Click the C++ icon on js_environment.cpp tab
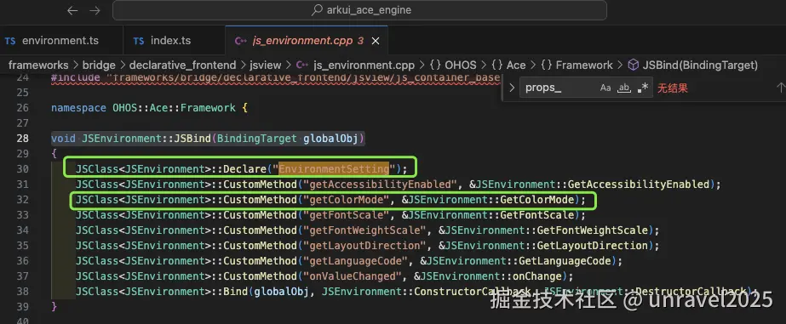Image resolution: width=786 pixels, height=324 pixels. click(x=241, y=41)
